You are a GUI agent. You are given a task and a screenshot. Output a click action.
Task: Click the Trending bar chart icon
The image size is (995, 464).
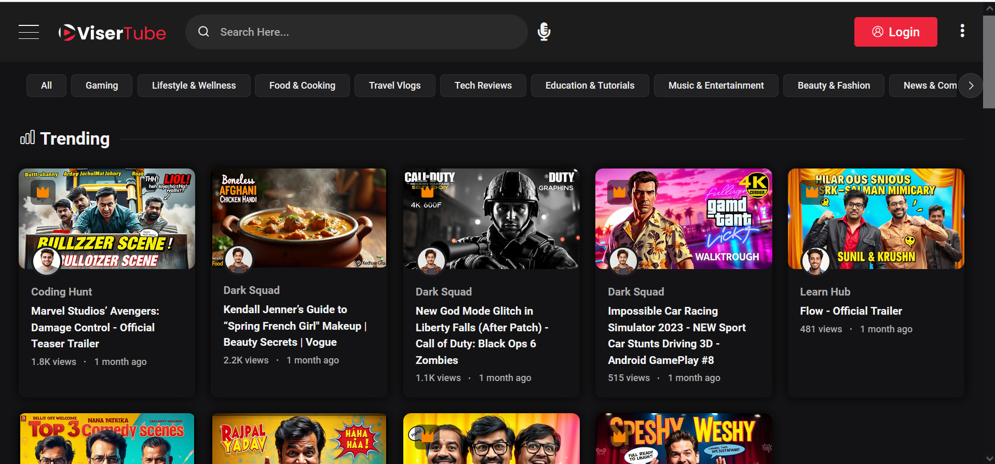click(28, 138)
